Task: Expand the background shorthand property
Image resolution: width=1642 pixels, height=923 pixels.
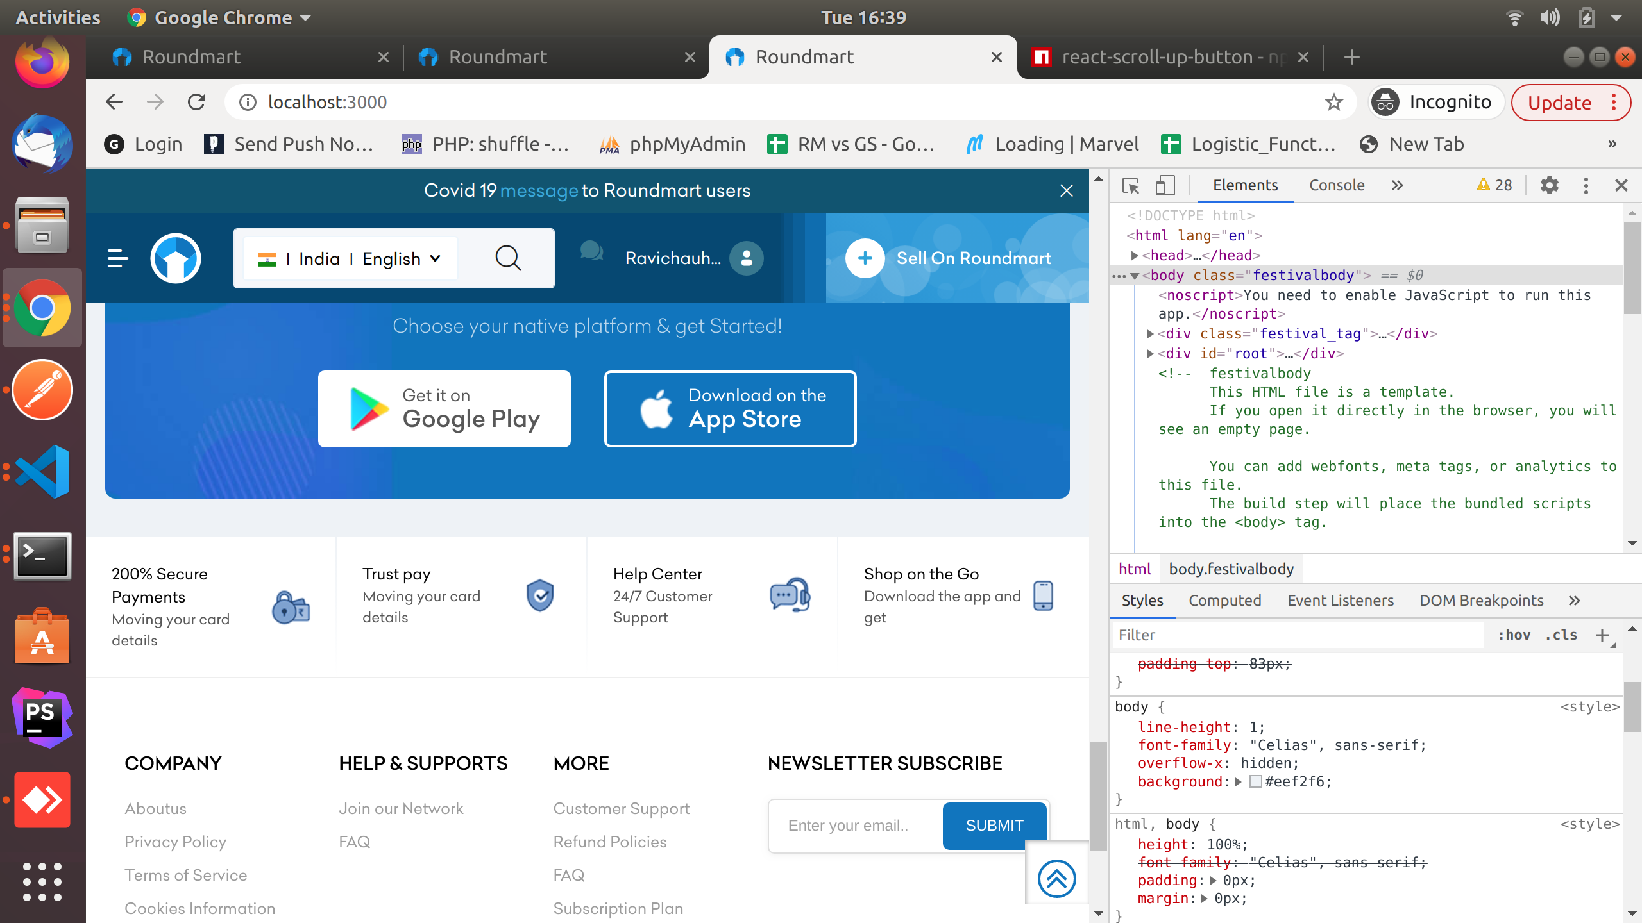Action: [1239, 782]
